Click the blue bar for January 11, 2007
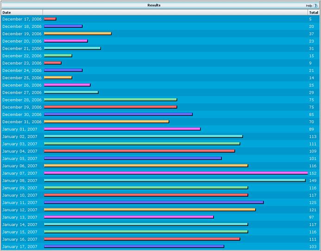Image resolution: width=321 pixels, height=251 pixels. click(x=154, y=202)
